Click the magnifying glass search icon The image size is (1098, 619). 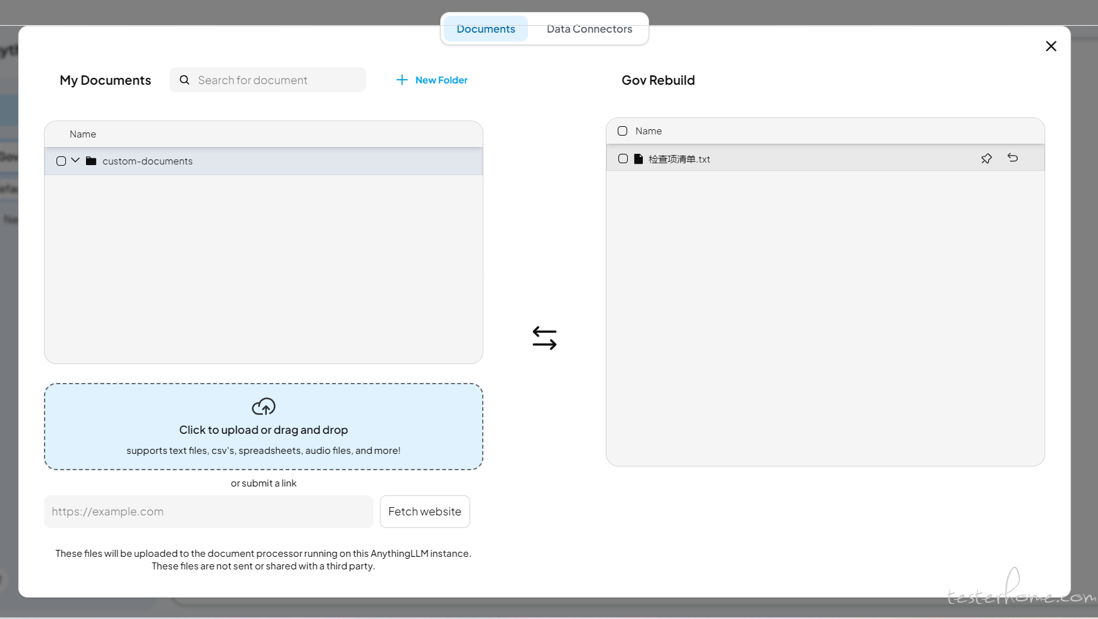click(185, 80)
